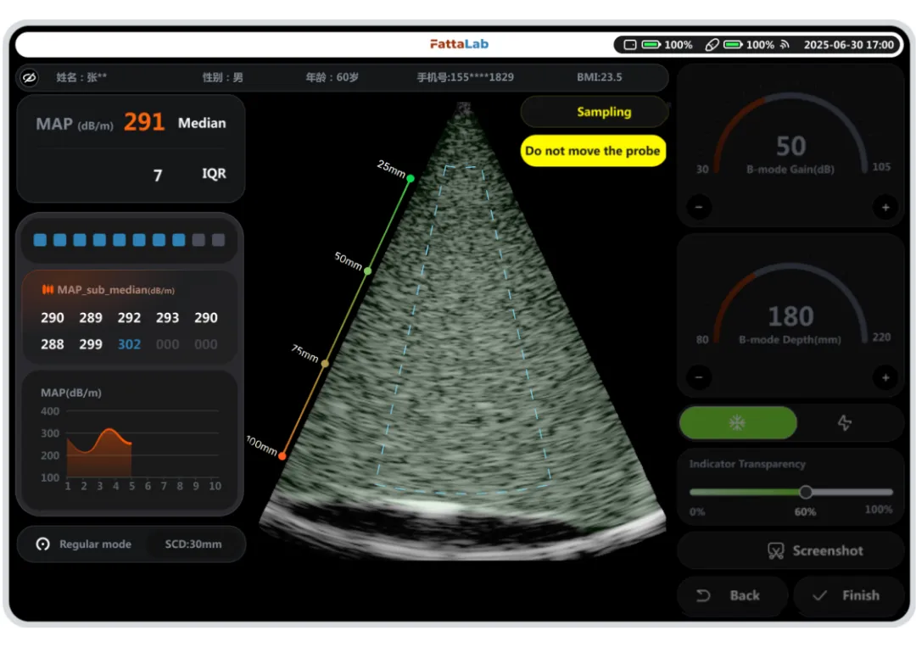
Task: Toggle patient info visibility eye icon
Action: (x=29, y=77)
